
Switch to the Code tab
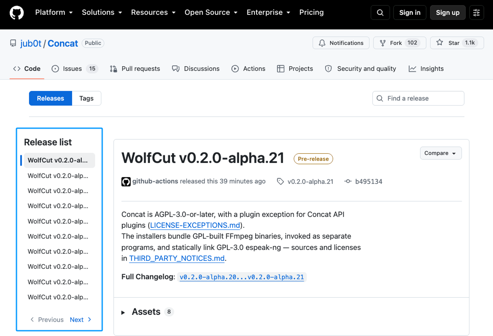coord(27,69)
